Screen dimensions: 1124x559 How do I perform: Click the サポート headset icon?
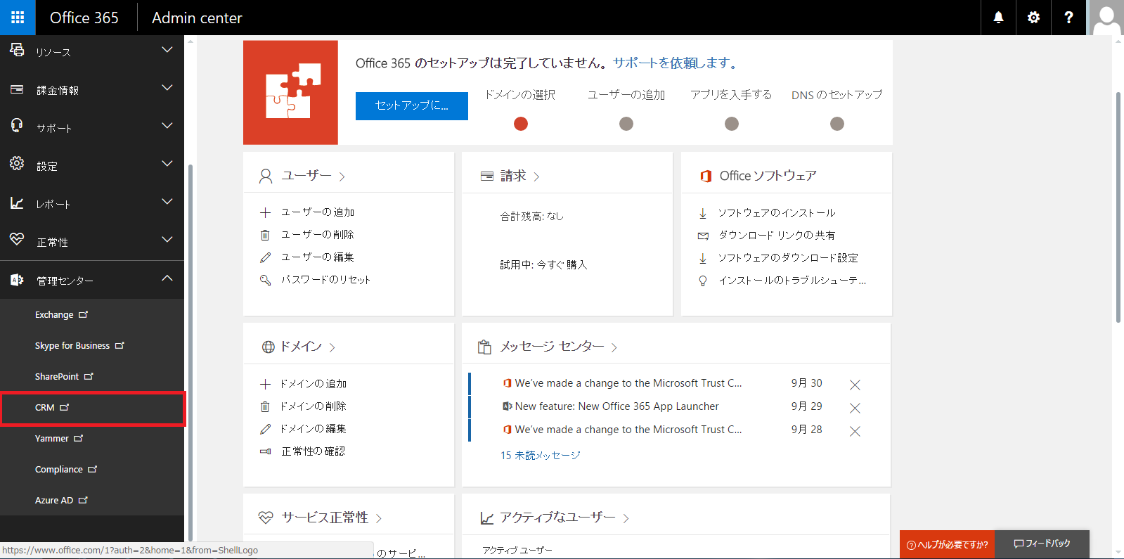coord(17,126)
